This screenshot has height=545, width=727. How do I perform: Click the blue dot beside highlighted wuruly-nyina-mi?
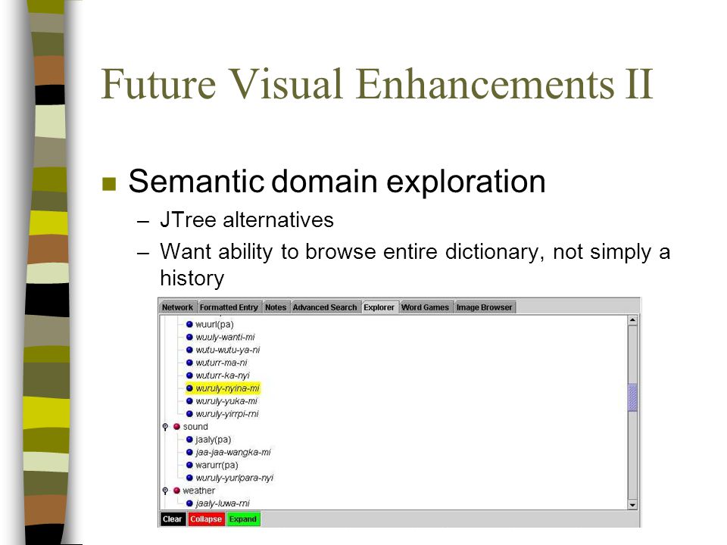pyautogui.click(x=189, y=388)
